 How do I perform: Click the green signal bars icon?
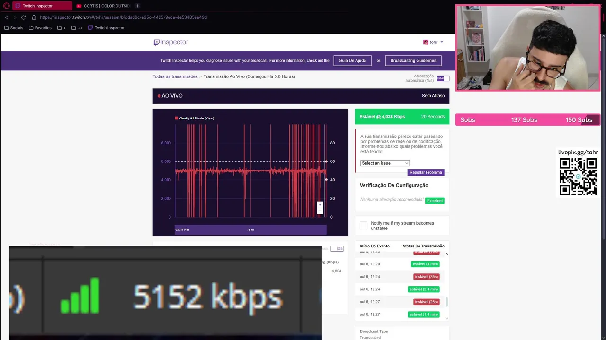pyautogui.click(x=80, y=296)
